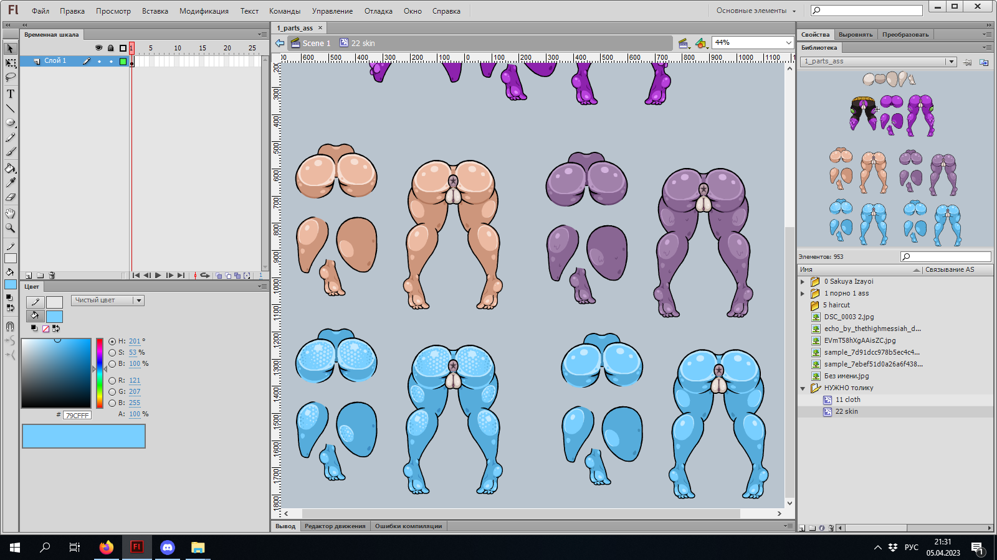
Task: Open the Модификация menu
Action: point(204,11)
